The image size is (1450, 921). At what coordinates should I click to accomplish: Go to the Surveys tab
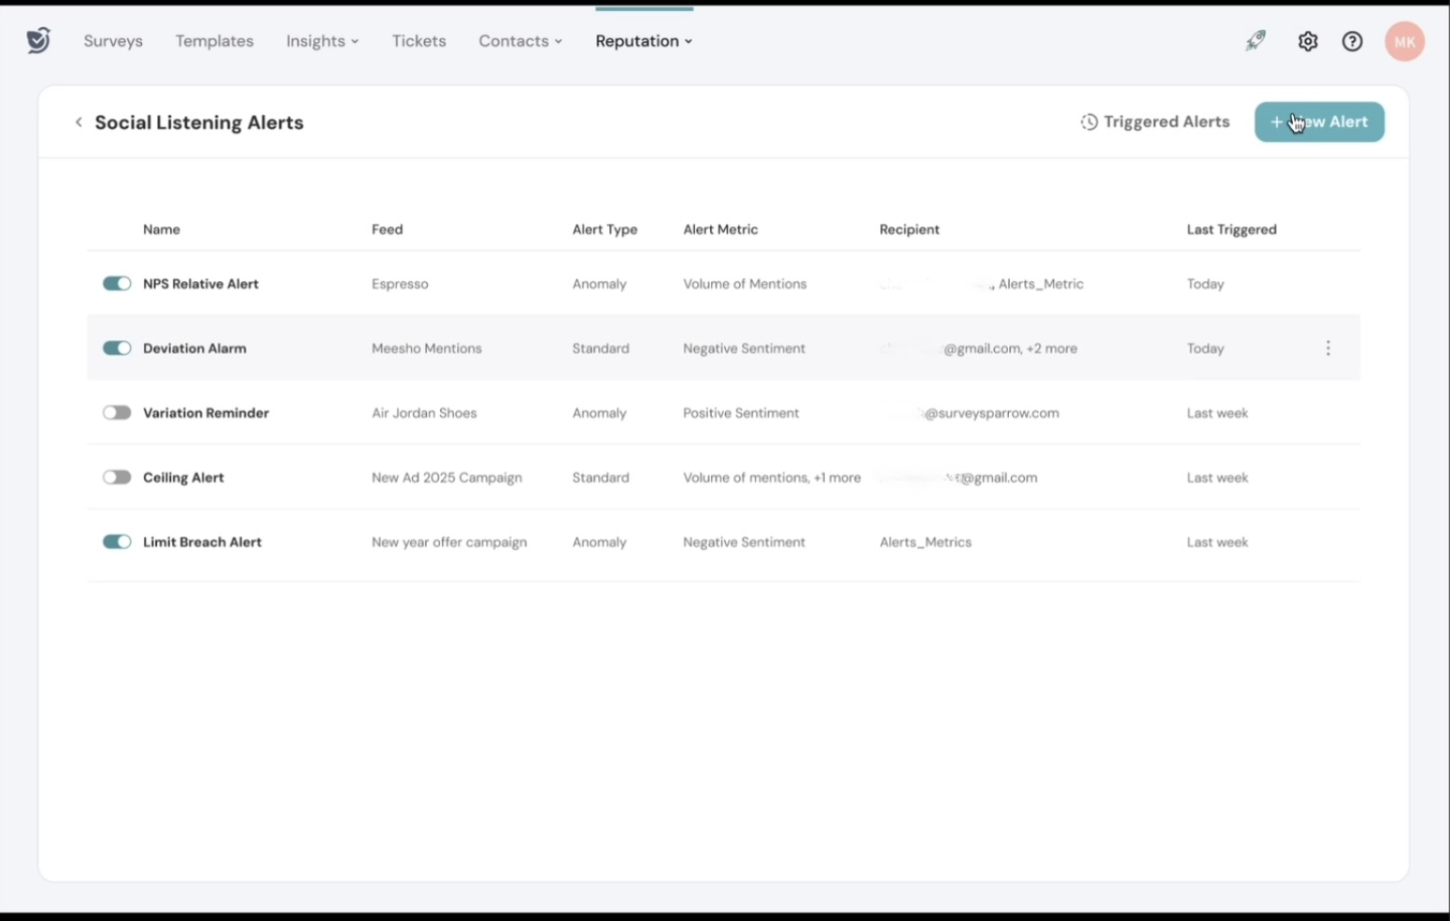pos(113,41)
